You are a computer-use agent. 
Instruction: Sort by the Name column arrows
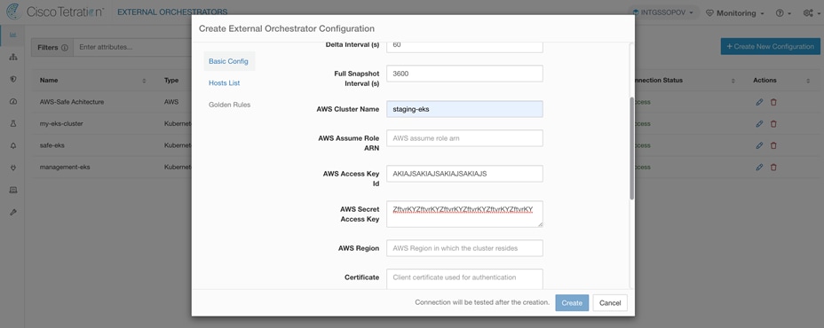point(144,81)
